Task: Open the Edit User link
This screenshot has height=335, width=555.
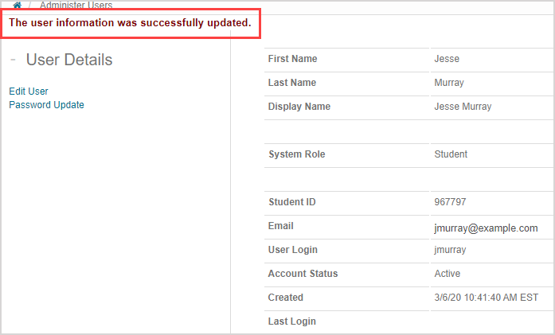Action: [x=29, y=92]
